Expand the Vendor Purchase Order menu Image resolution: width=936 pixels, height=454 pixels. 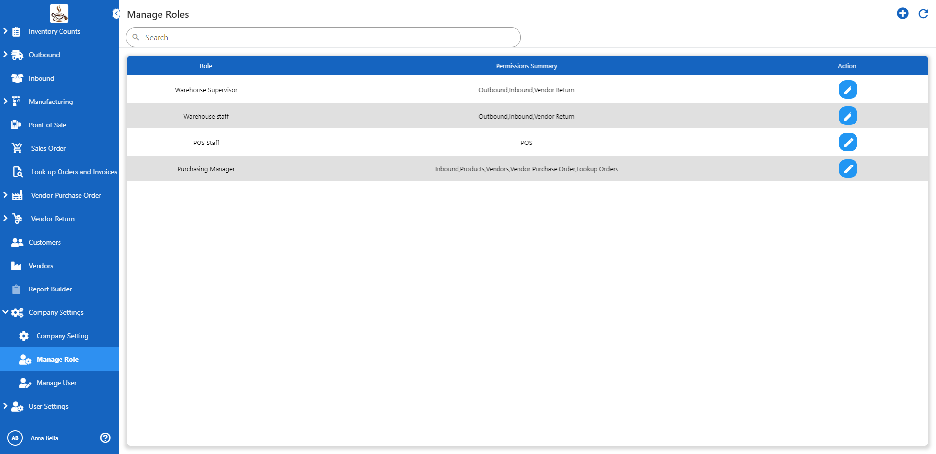point(5,195)
